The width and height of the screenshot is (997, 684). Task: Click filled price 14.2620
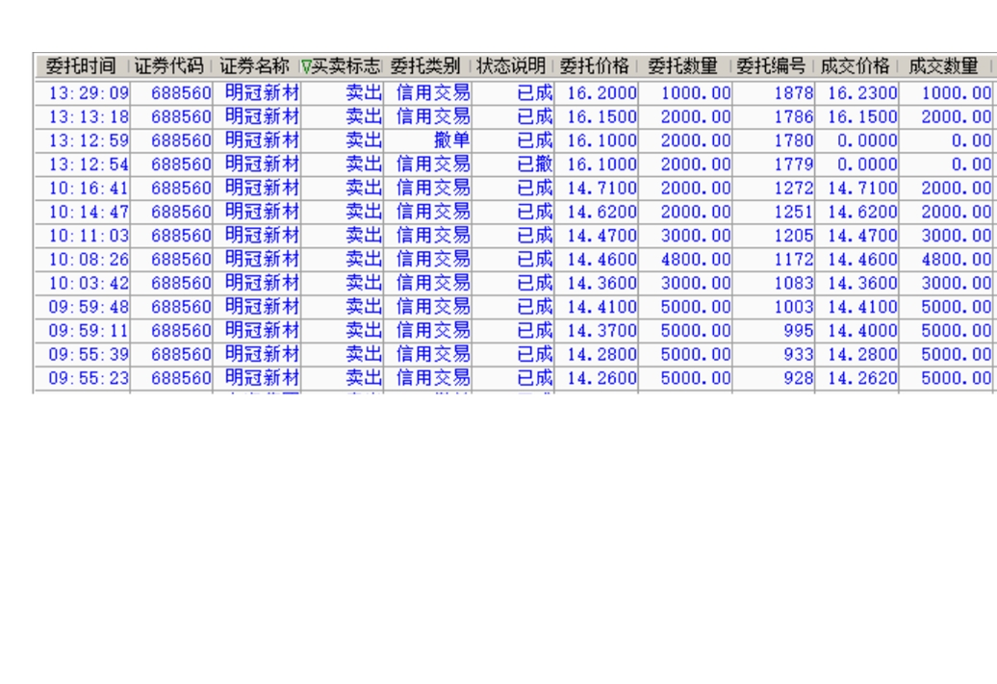862,378
